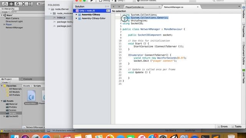Navigate back in editor history
The image size is (246, 138).
click(x=114, y=7)
